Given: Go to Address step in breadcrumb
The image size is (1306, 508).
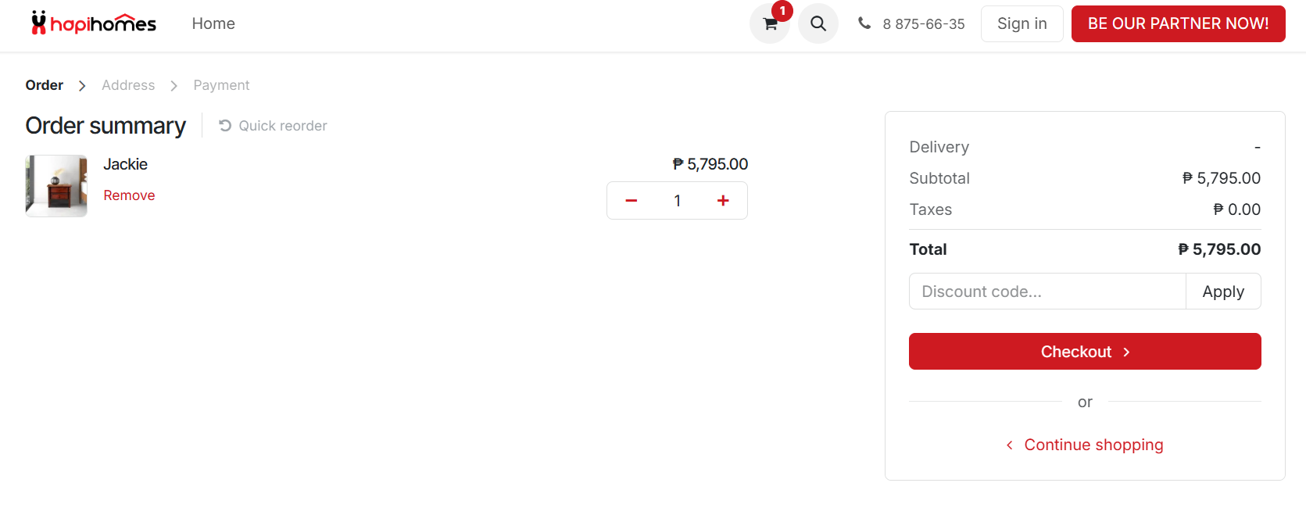Looking at the screenshot, I should (128, 85).
